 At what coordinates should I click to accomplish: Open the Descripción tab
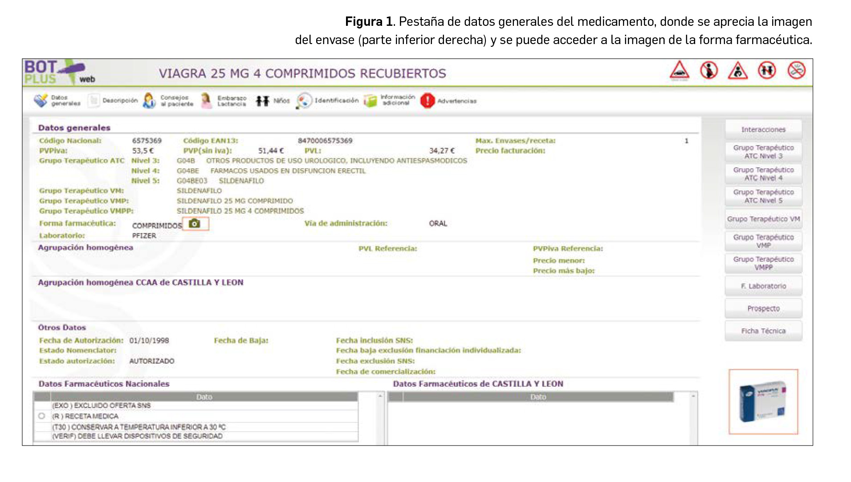[113, 101]
